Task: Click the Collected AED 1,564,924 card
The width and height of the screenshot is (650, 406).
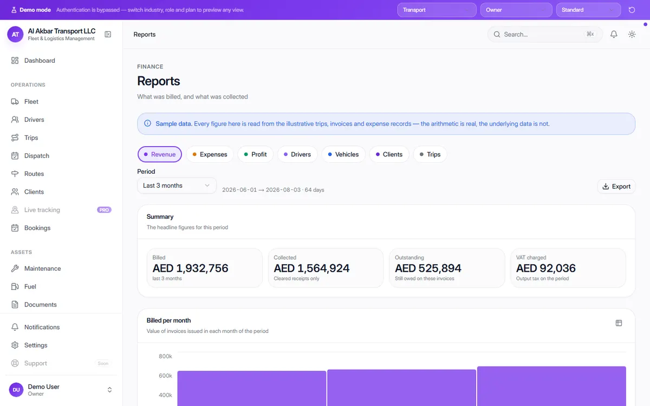Action: tap(326, 268)
